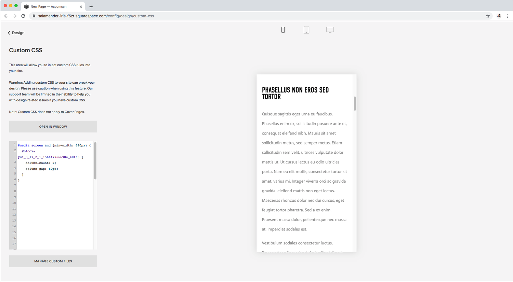Image resolution: width=513 pixels, height=282 pixels.
Task: Navigate back with the browser back arrow
Action: pyautogui.click(x=6, y=16)
